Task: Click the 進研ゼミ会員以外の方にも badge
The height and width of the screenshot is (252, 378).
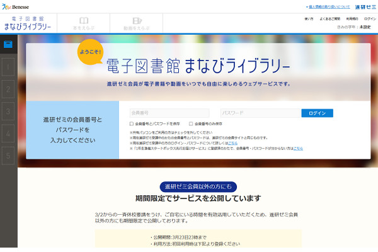Action: point(198,186)
